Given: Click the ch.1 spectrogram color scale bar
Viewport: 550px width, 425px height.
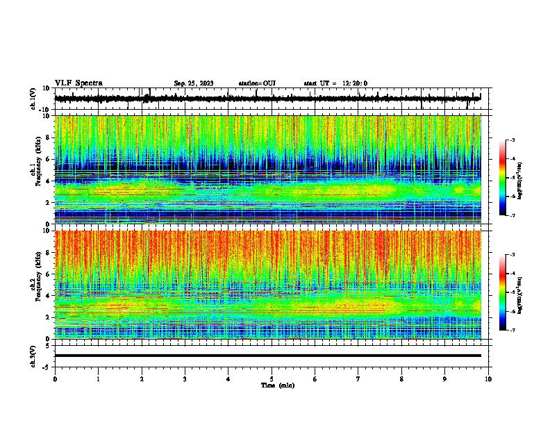Looking at the screenshot, I should click(x=502, y=178).
